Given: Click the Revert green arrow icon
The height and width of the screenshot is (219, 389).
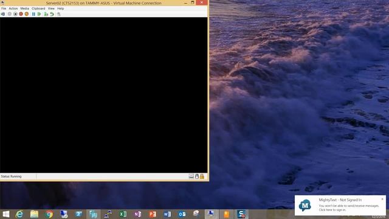Looking at the screenshot, I should coord(52,14).
